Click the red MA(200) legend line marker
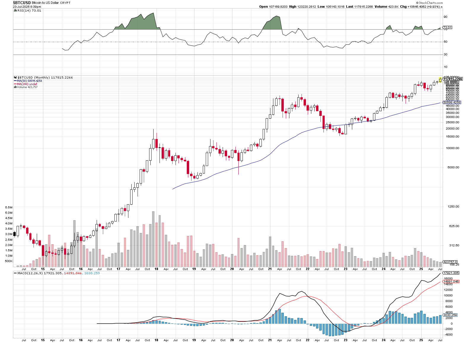Screen dimensions: 464x343 pyautogui.click(x=15, y=84)
